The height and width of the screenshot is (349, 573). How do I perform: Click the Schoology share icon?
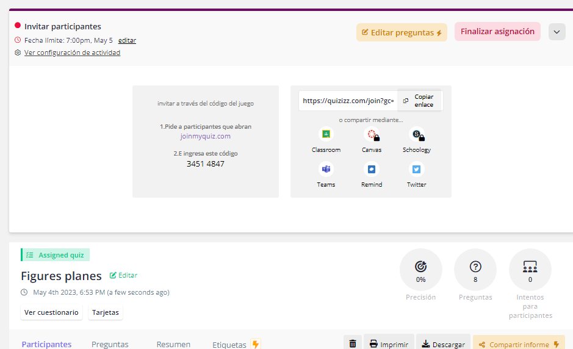pos(416,135)
